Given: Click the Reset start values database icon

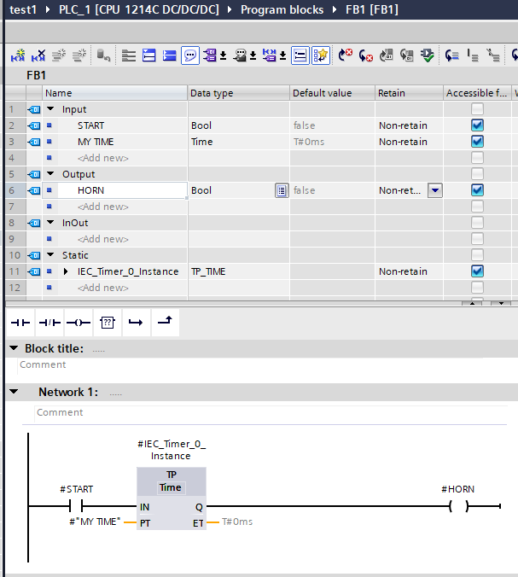Looking at the screenshot, I should (103, 55).
